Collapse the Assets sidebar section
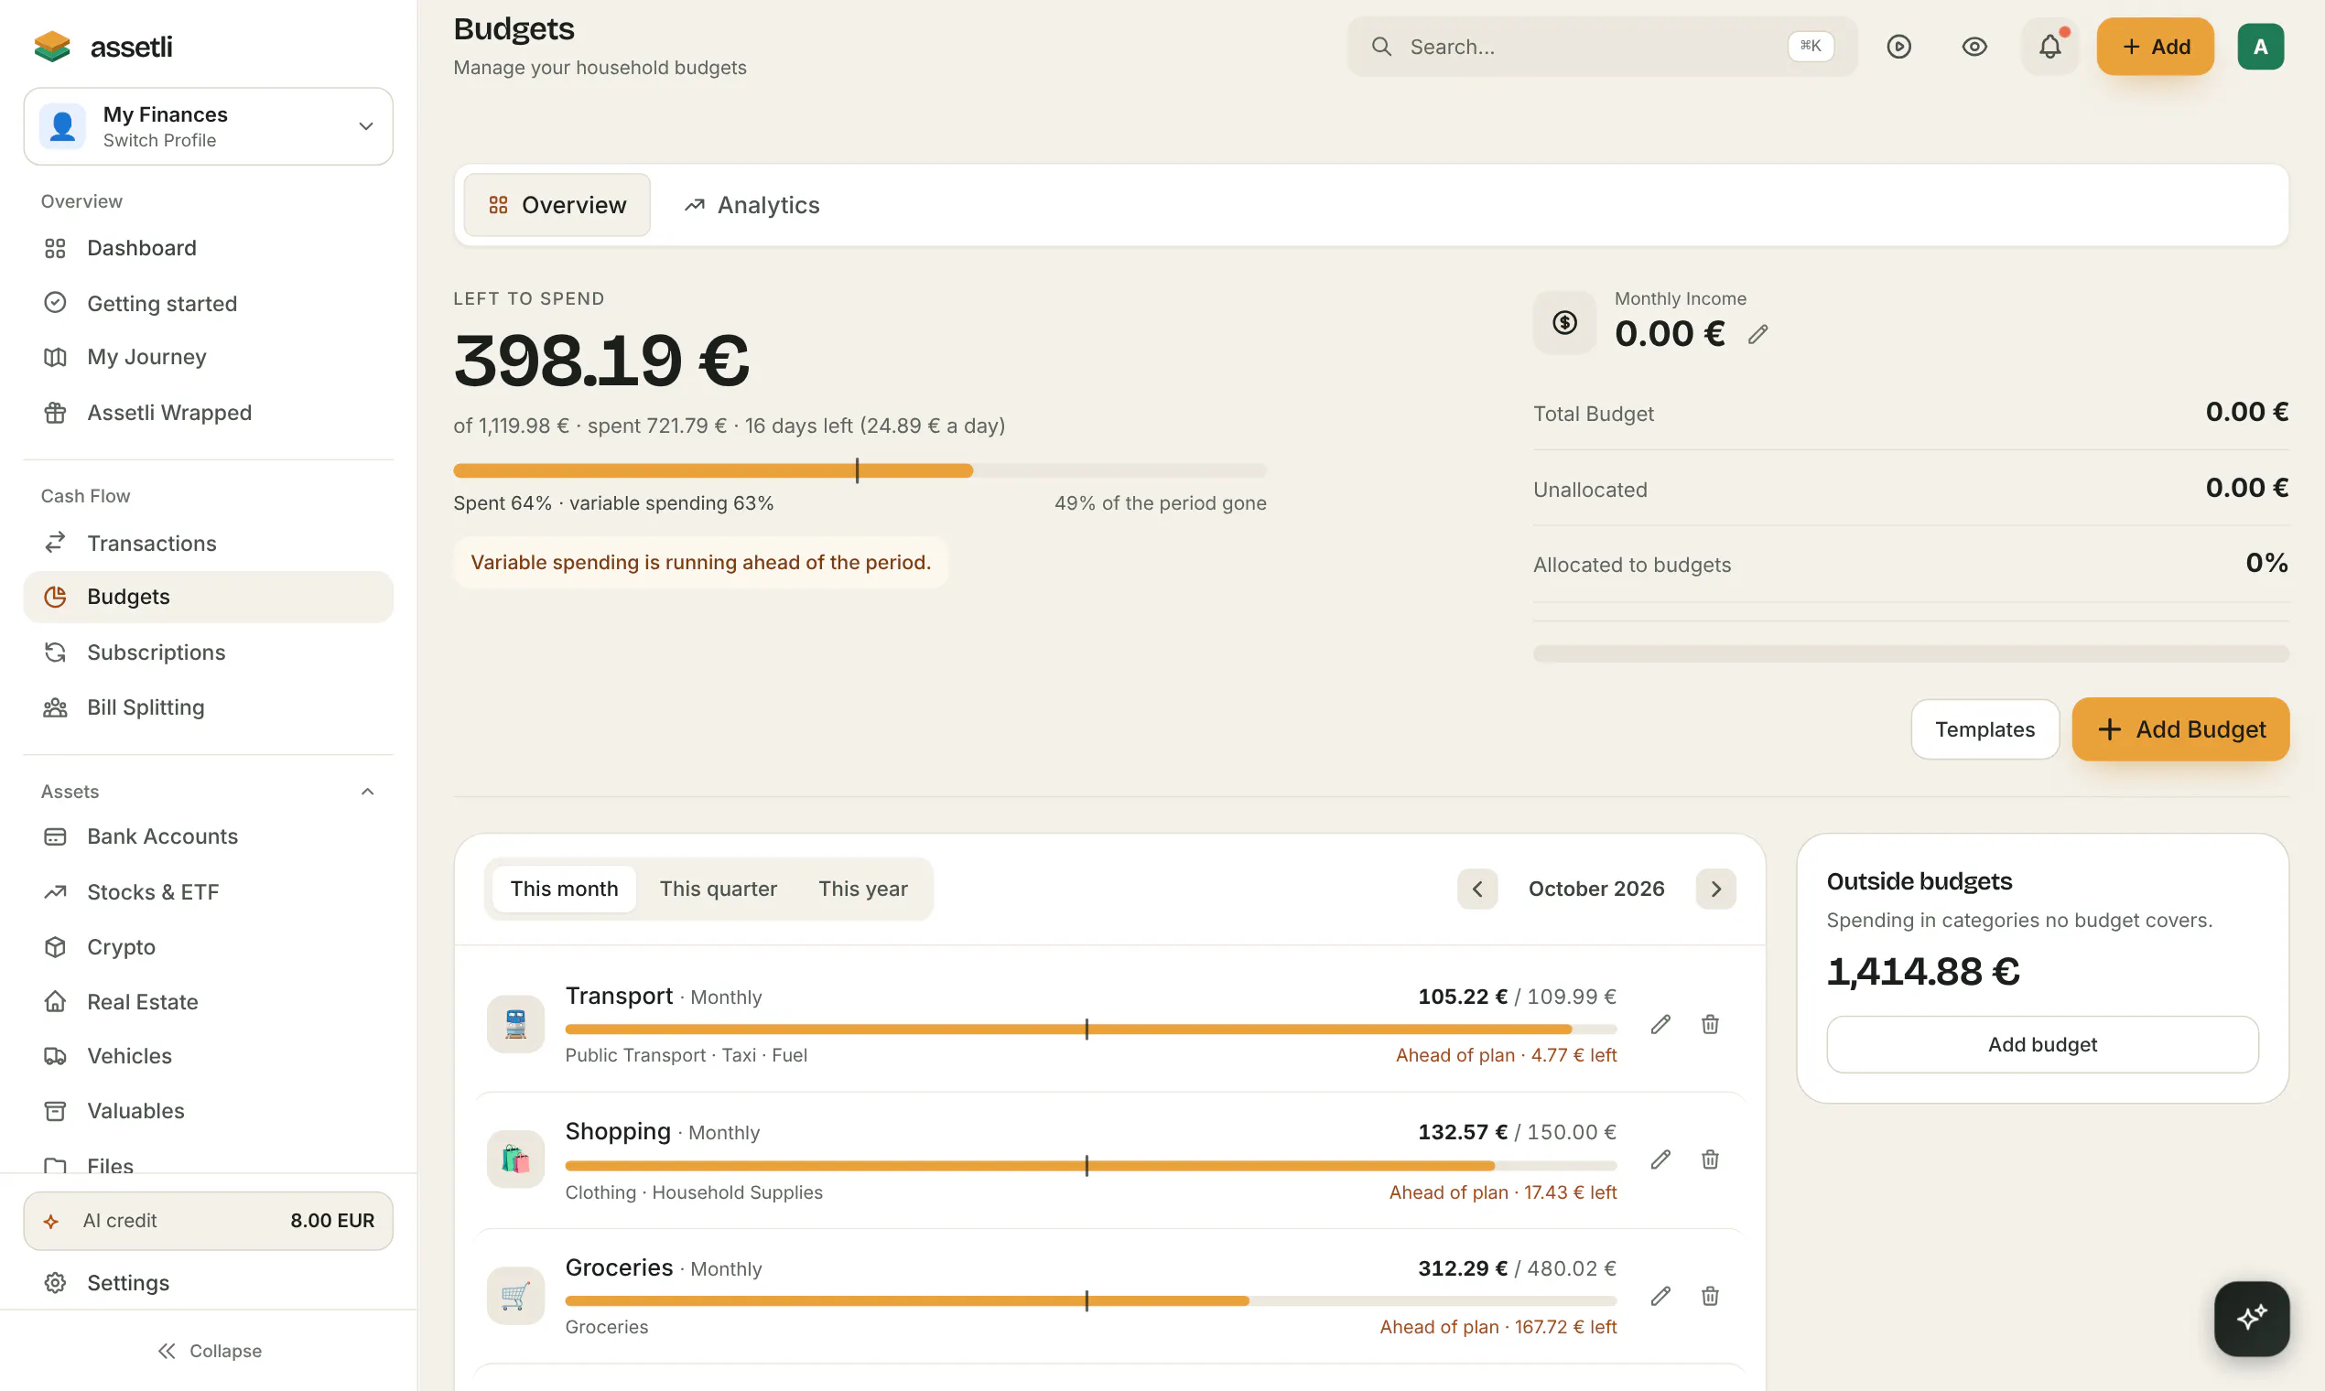The width and height of the screenshot is (2325, 1391). click(x=367, y=791)
